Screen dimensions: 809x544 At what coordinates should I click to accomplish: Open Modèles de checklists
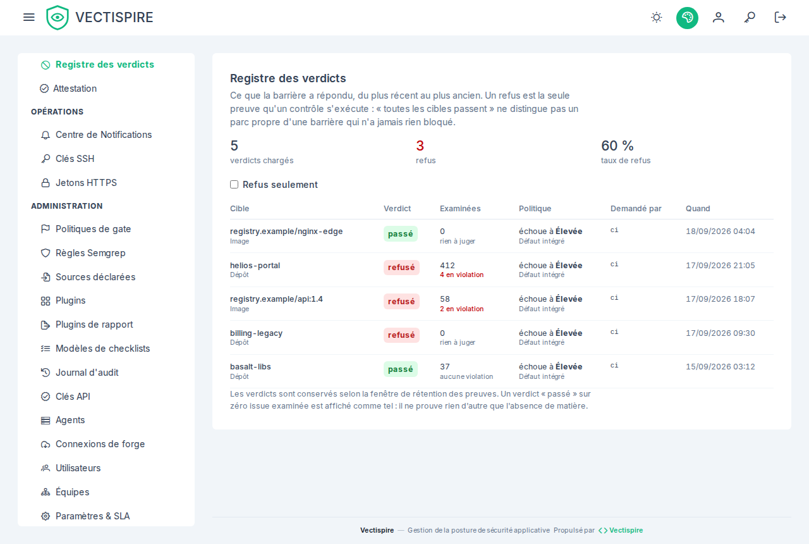(x=103, y=349)
